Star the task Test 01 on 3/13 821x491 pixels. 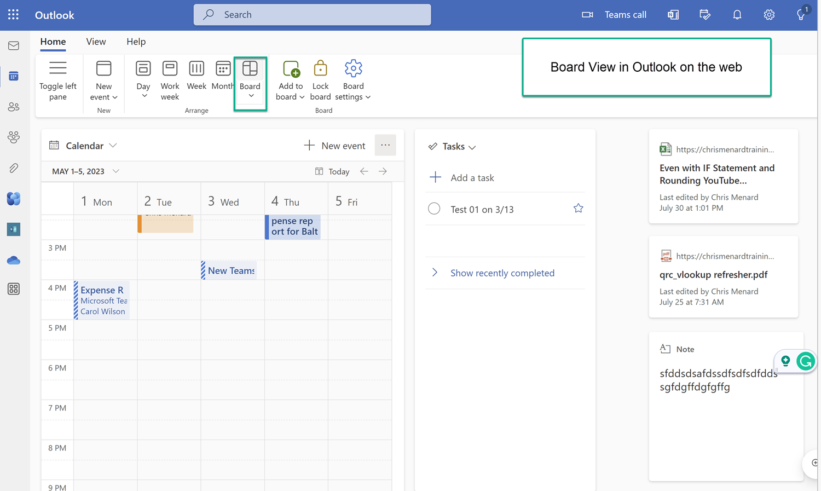coord(578,208)
